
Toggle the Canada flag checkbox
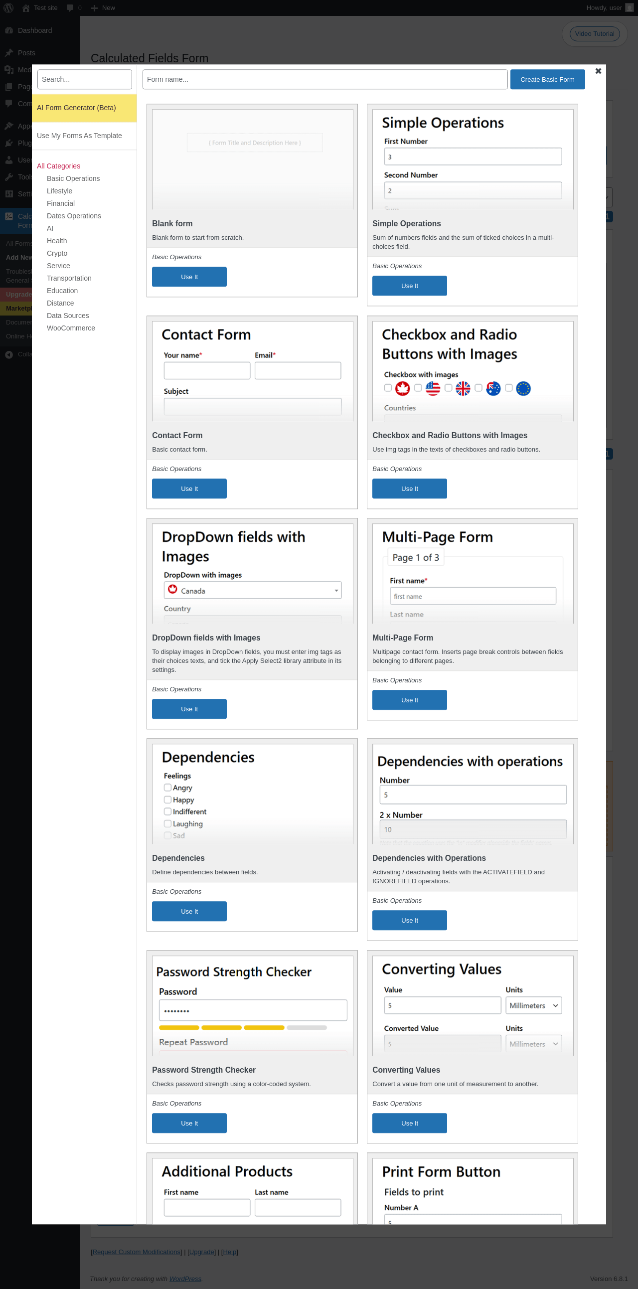[388, 388]
